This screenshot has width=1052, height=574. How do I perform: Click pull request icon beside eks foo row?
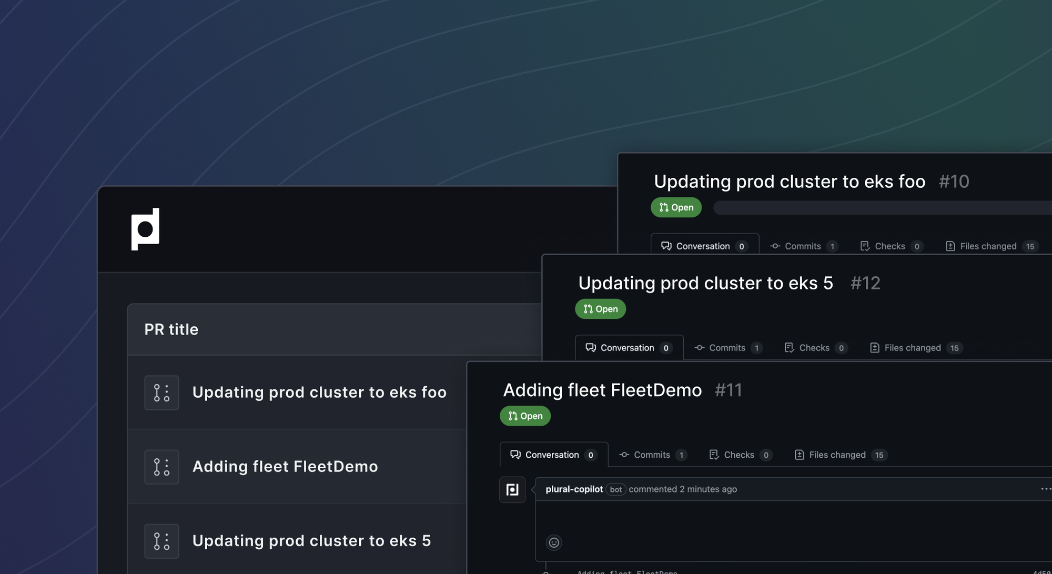click(161, 392)
